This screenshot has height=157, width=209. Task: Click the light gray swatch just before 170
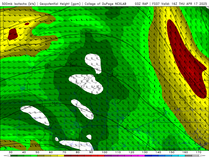pyautogui.click(x=195, y=156)
